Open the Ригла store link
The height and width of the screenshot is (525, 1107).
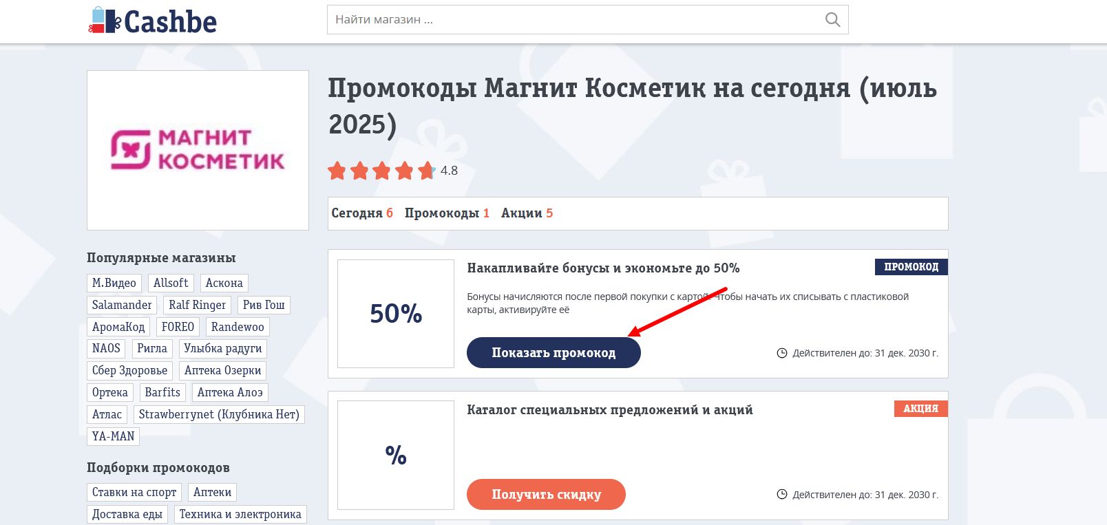point(152,348)
